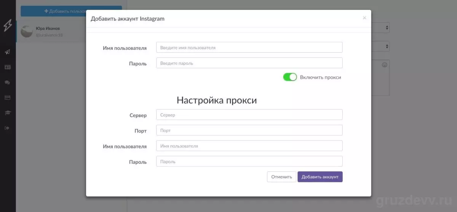Screen dimensions: 457x212
Task: Click the proxy Имя пользователя input field
Action: click(x=249, y=146)
